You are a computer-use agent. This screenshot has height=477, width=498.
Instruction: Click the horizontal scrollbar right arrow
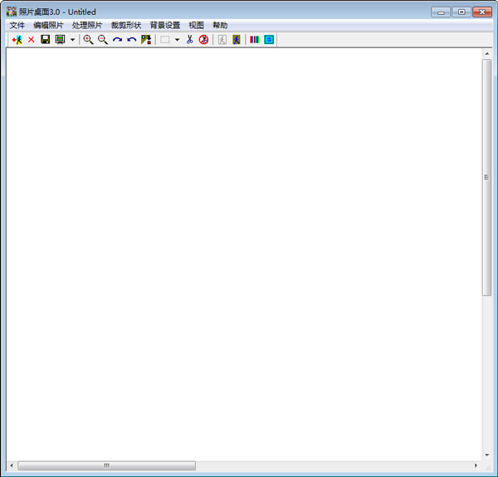[476, 465]
